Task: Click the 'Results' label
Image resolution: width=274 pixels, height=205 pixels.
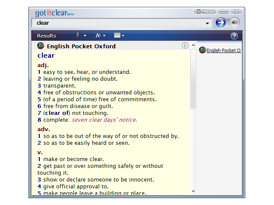Action: (x=47, y=35)
